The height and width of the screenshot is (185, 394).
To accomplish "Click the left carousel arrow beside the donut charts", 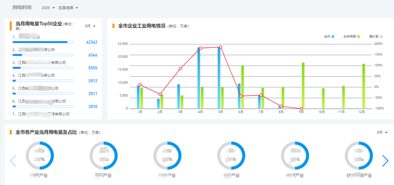I will [13, 161].
